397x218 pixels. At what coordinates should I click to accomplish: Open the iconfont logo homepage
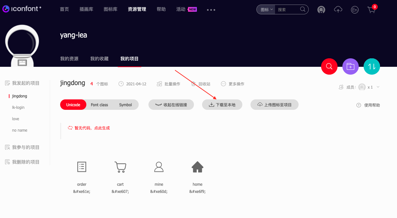coord(22,9)
